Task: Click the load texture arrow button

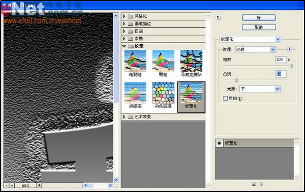Action: tap(289, 49)
